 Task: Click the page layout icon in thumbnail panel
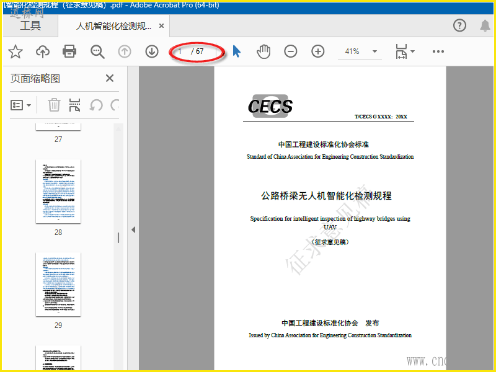(74, 105)
